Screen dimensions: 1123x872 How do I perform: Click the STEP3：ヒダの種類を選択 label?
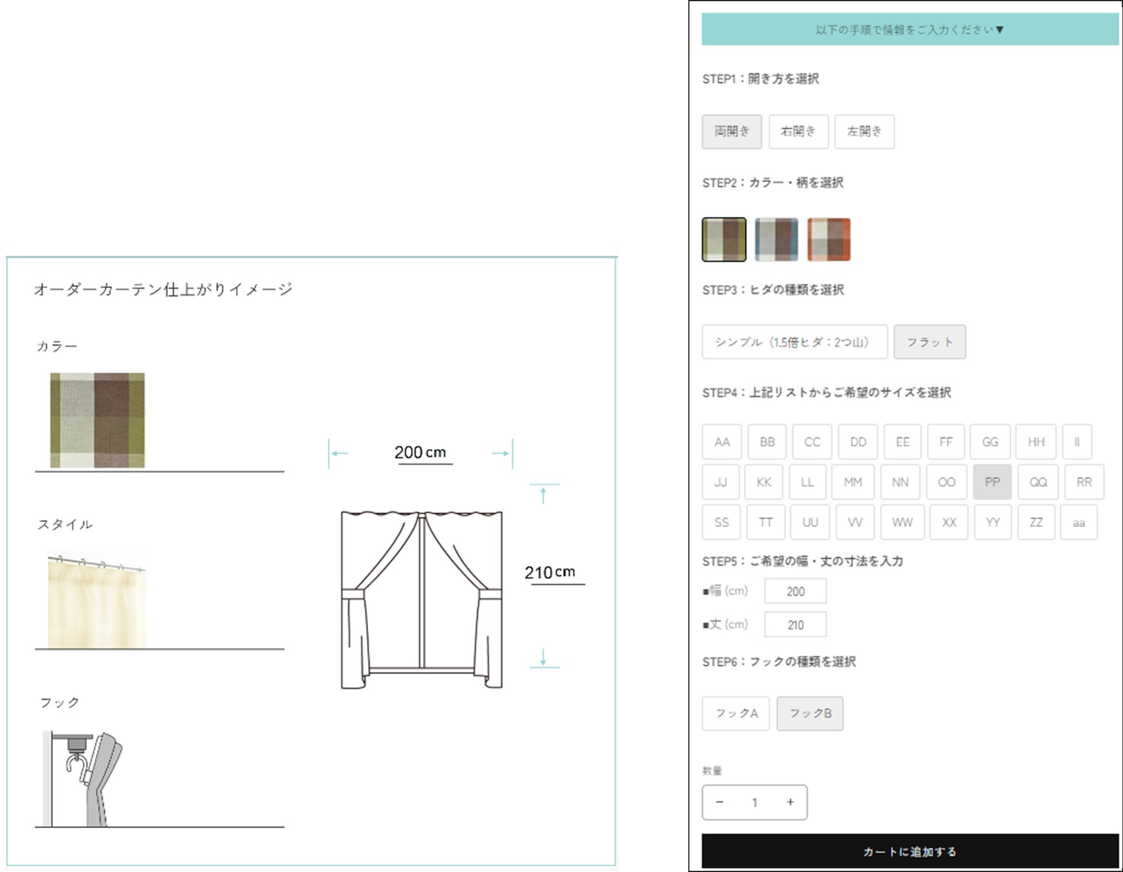[773, 290]
